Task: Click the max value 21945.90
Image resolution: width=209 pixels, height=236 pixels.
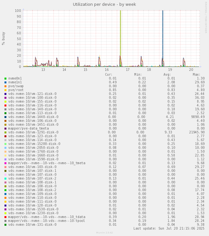Action: (x=197, y=132)
